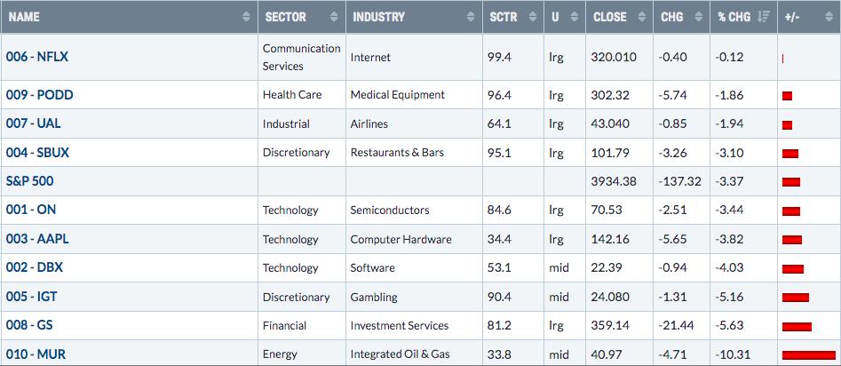Click sort arrows icon in CHG header
This screenshot has height=366, width=841.
pos(698,17)
